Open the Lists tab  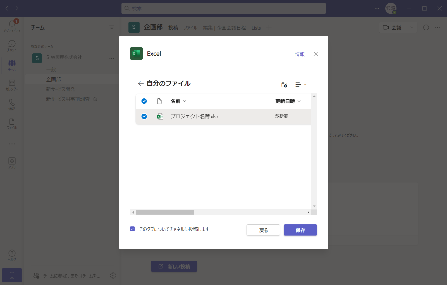(256, 28)
